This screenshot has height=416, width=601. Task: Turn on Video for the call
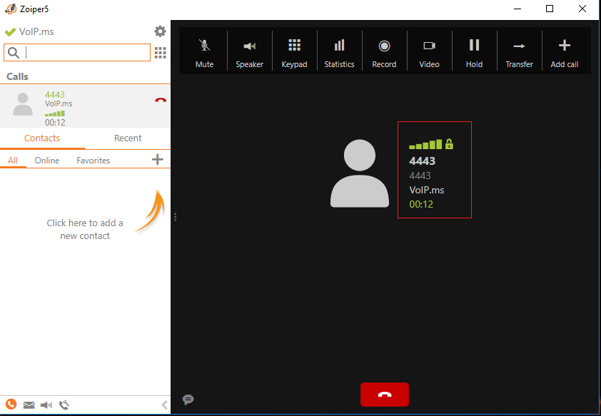(x=429, y=50)
